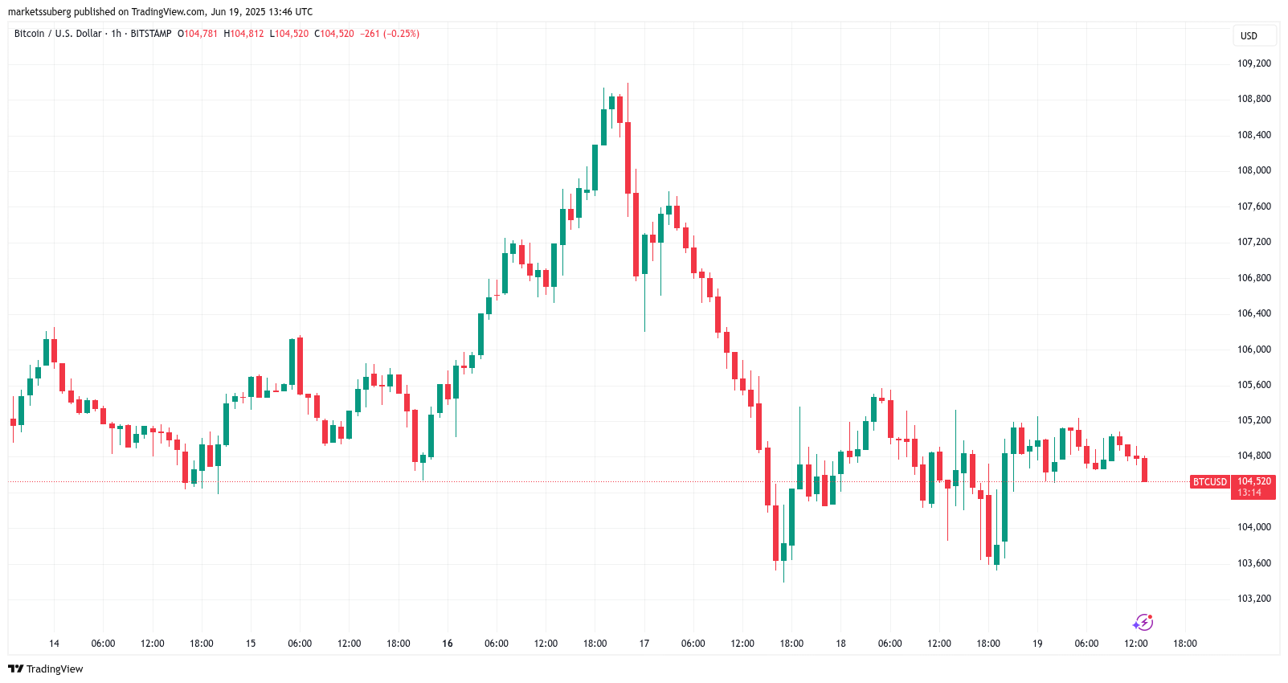Open the USD currency selector

coord(1249,35)
